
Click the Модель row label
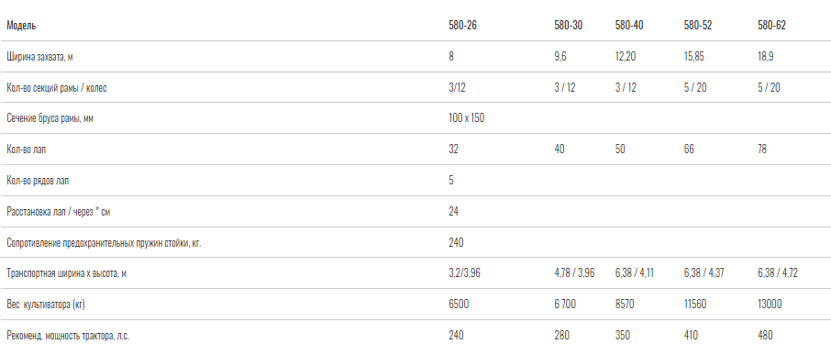21,26
